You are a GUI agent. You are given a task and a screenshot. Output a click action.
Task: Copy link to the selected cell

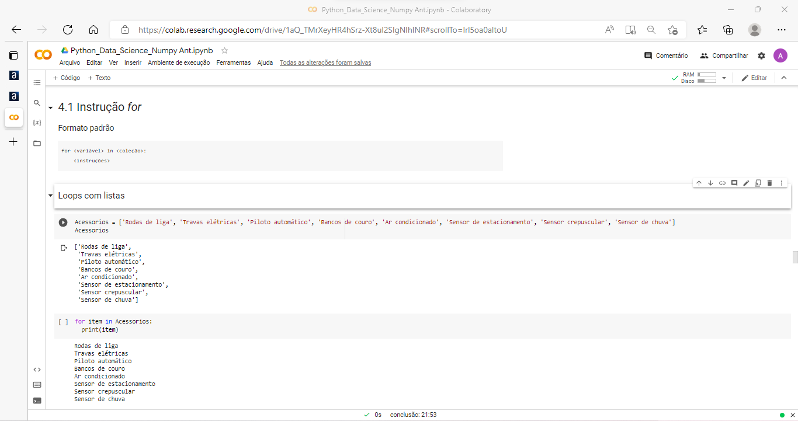click(722, 183)
